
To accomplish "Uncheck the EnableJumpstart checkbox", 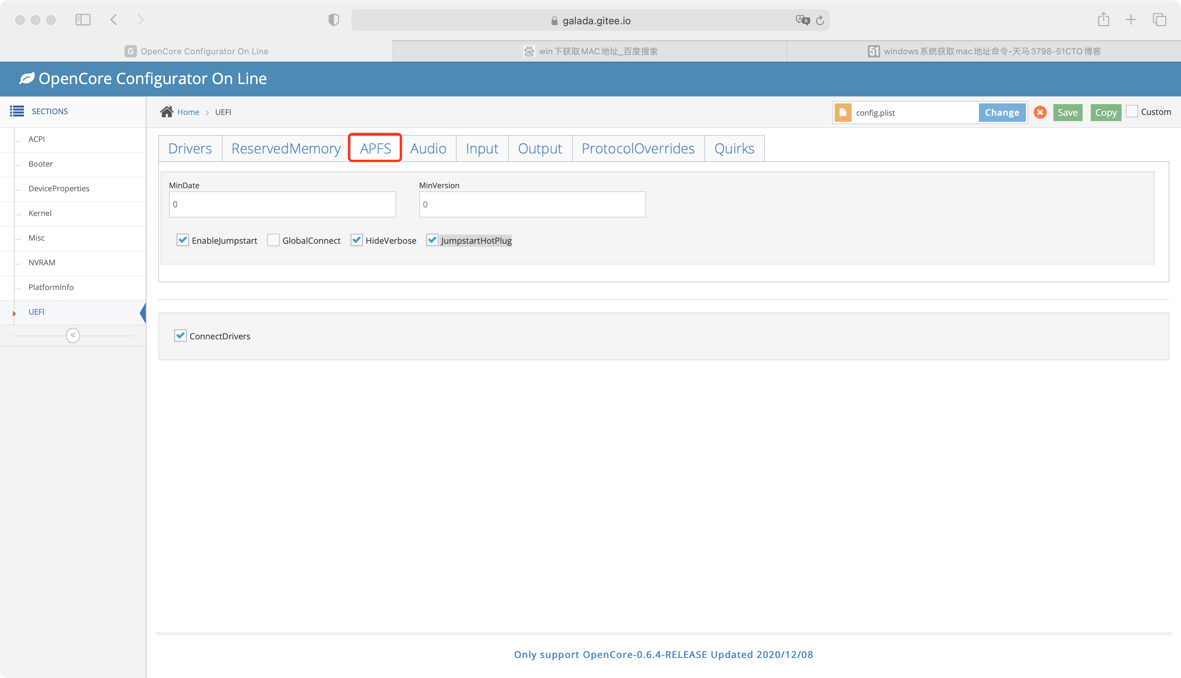I will click(182, 240).
